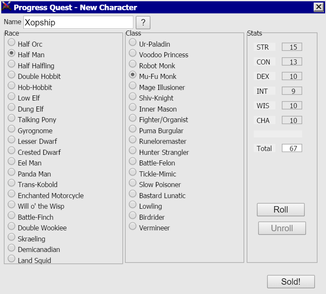Choose Birdrider class
326x294 pixels.
(x=133, y=216)
